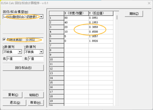Select the X cell in row 6

(x=76, y=41)
